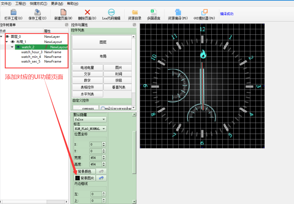Collapse the 图层_0 tree node

click(1, 36)
